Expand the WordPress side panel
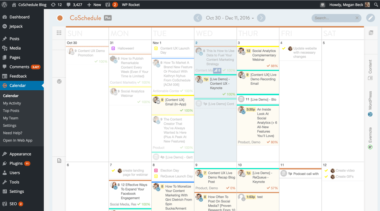 tap(370, 104)
